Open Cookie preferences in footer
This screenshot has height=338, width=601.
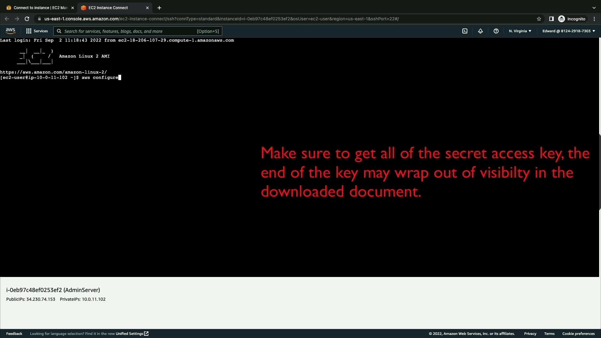coord(578,334)
